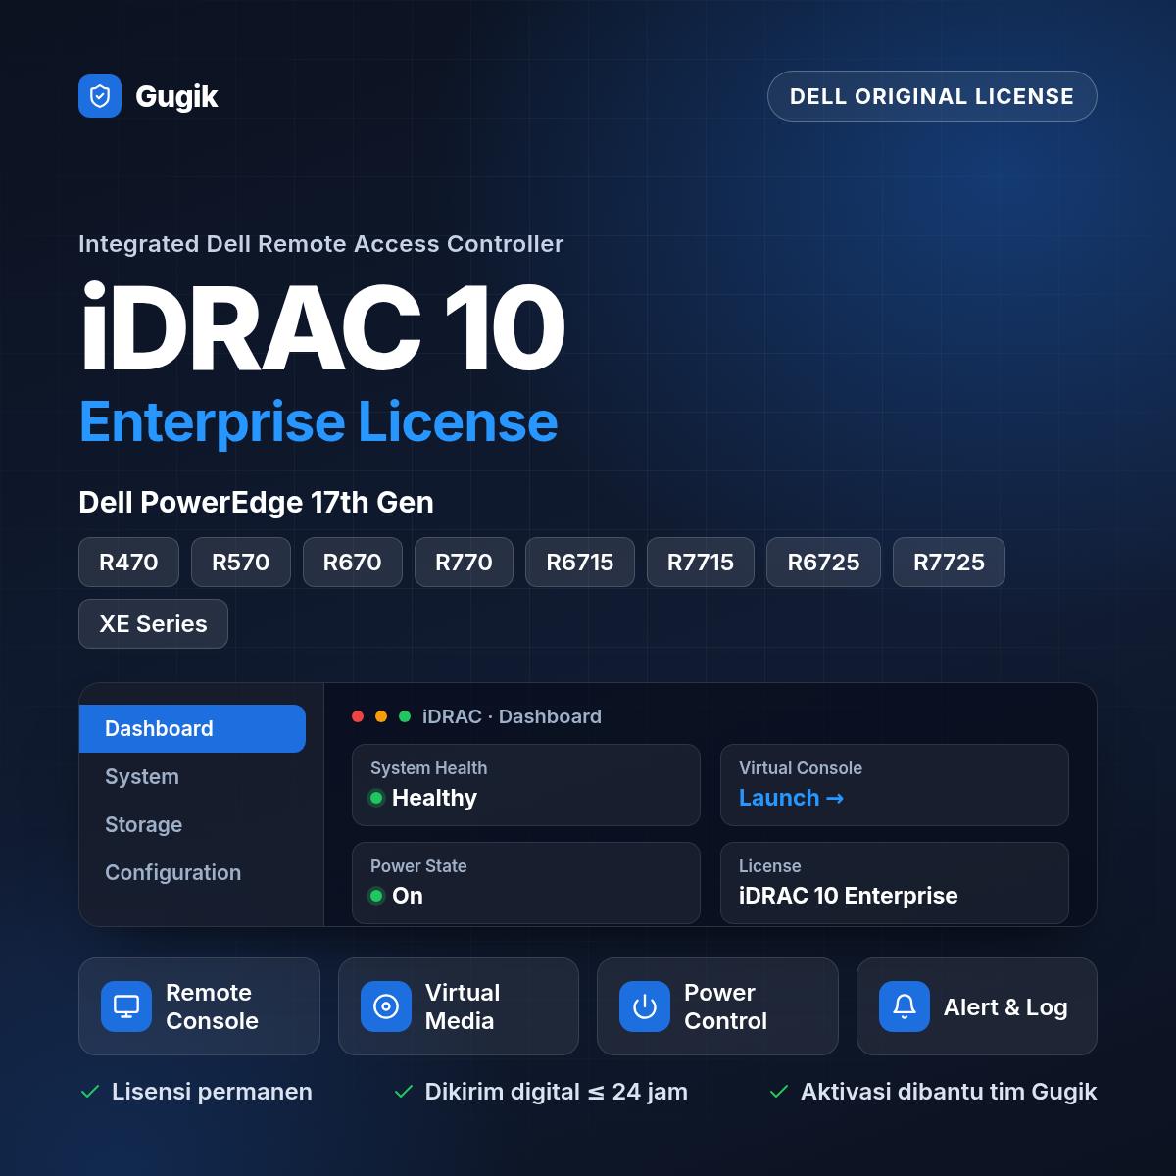Click checkmark beside Lisensi permanen

pos(90,1092)
